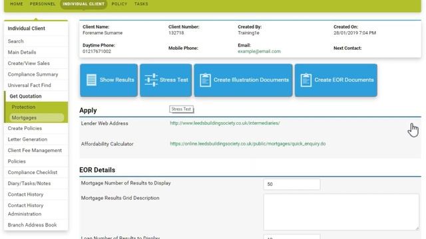This screenshot has width=426, height=239.
Task: Click the Forename Surname client name
Action: pyautogui.click(x=103, y=33)
